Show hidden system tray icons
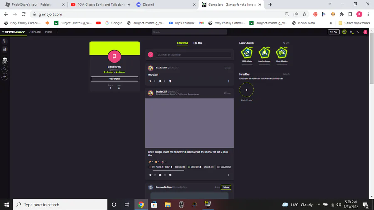This screenshot has height=210, width=374. (x=319, y=205)
